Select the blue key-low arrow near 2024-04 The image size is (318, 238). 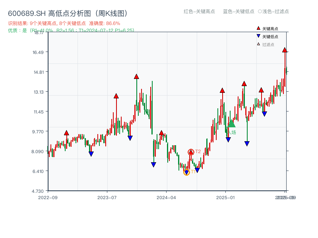153,163
